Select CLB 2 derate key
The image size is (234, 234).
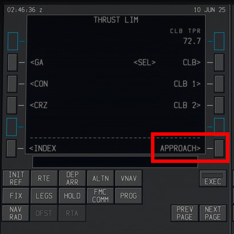pyautogui.click(x=219, y=105)
